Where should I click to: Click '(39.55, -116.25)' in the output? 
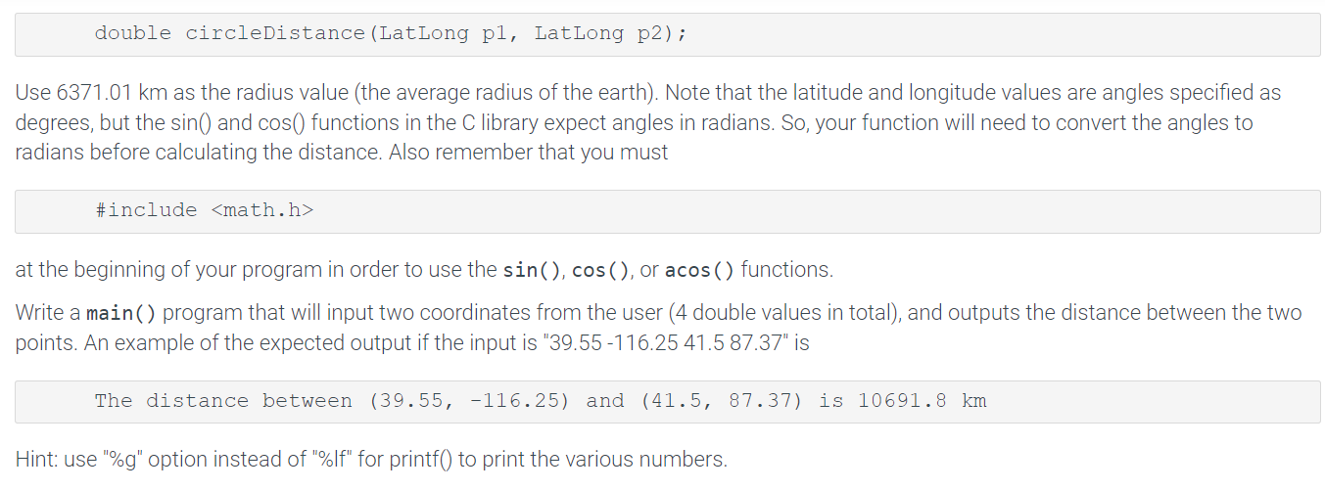click(x=469, y=401)
